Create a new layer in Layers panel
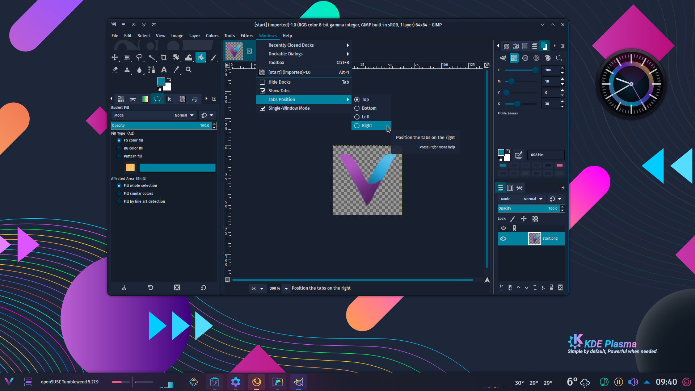695x391 pixels. pyautogui.click(x=502, y=287)
